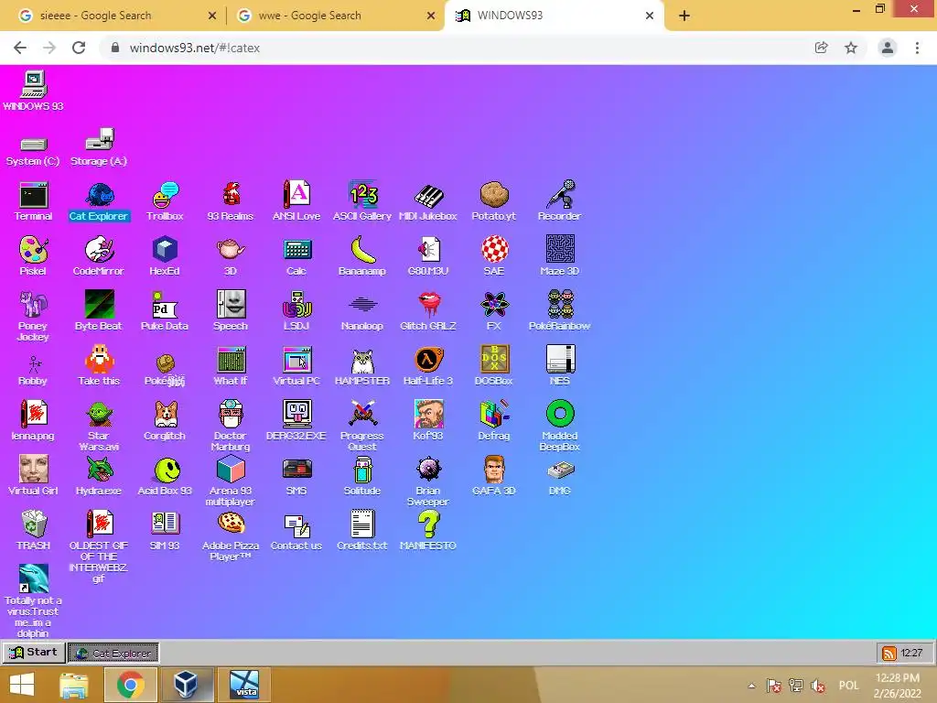Click the browser reload button
The image size is (937, 703).
pos(79,48)
